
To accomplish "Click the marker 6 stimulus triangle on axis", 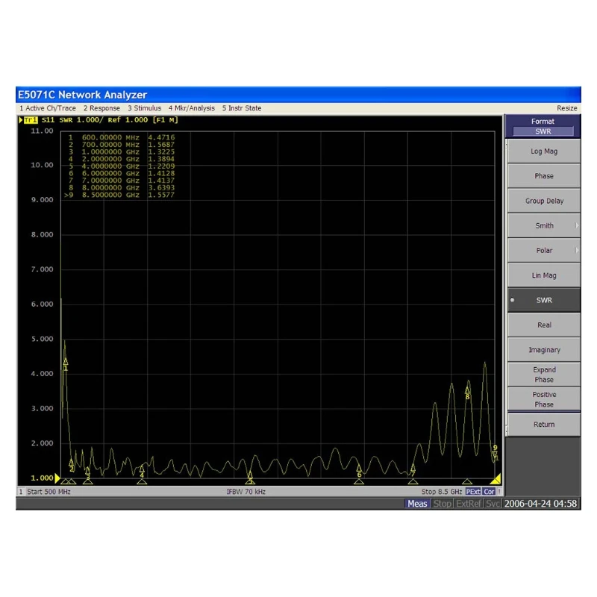I will click(x=359, y=481).
